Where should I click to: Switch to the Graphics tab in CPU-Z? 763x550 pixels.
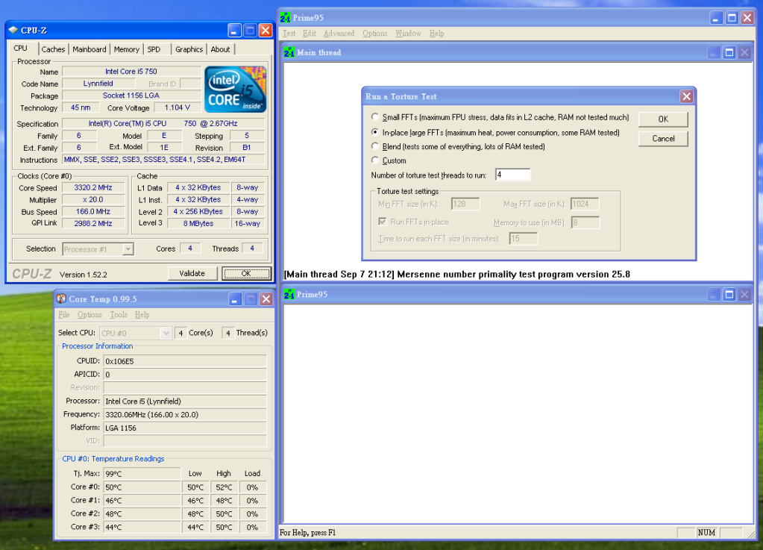click(189, 49)
